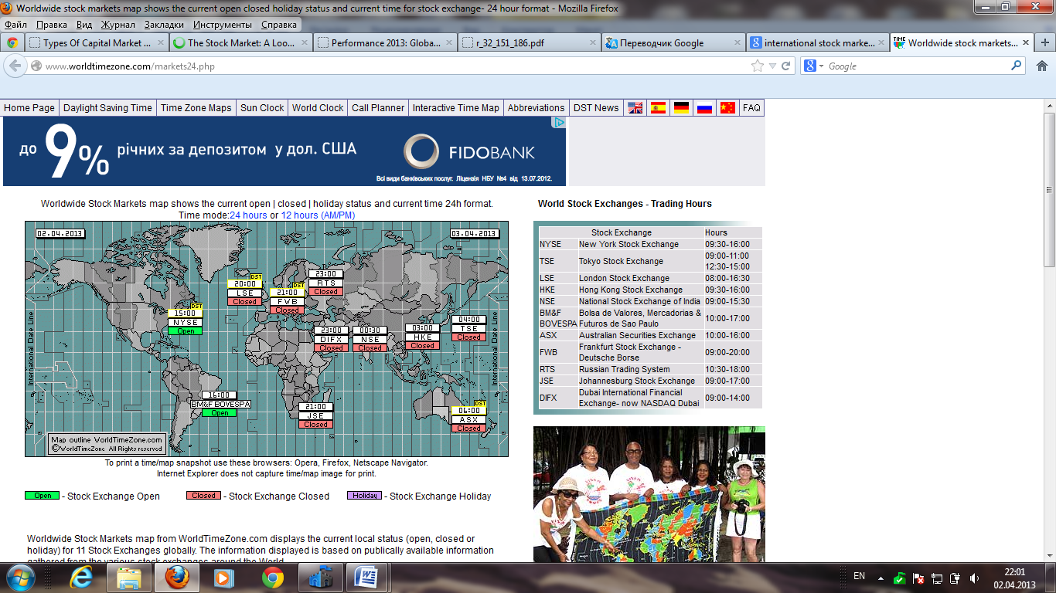Screen dimensions: 1056x593
Task: Switch to r_32_151_186.pdf tab
Action: click(529, 43)
